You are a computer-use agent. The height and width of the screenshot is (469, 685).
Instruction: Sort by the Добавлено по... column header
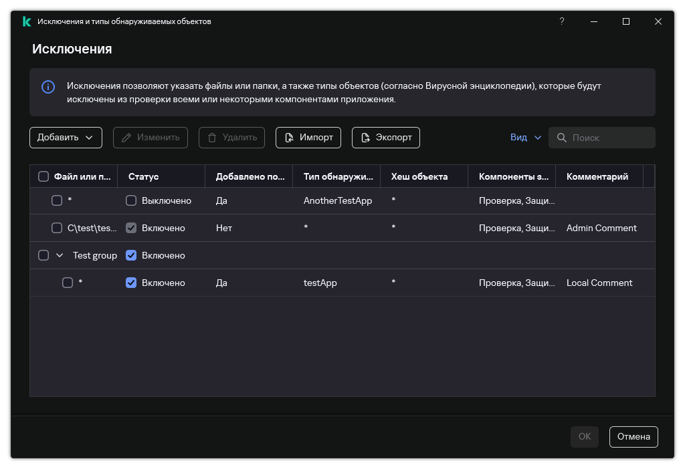(250, 176)
